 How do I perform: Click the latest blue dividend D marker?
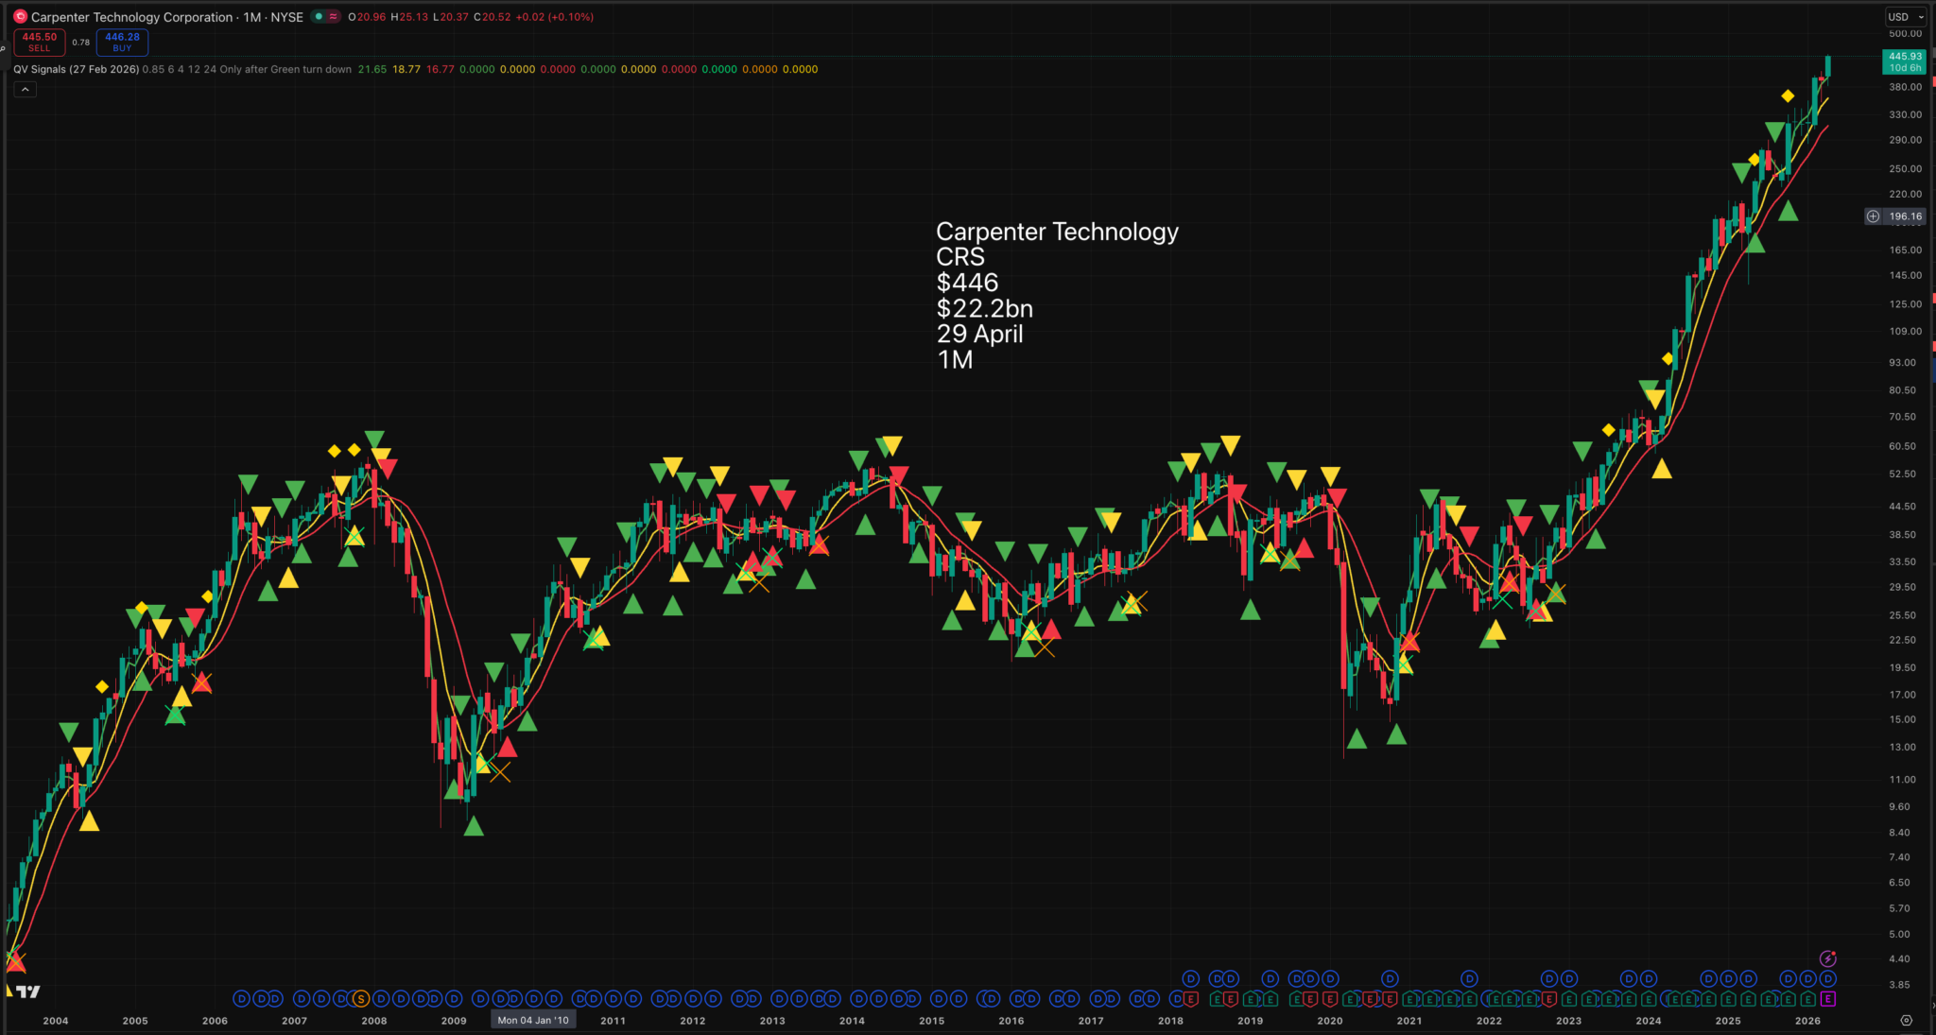point(1827,979)
